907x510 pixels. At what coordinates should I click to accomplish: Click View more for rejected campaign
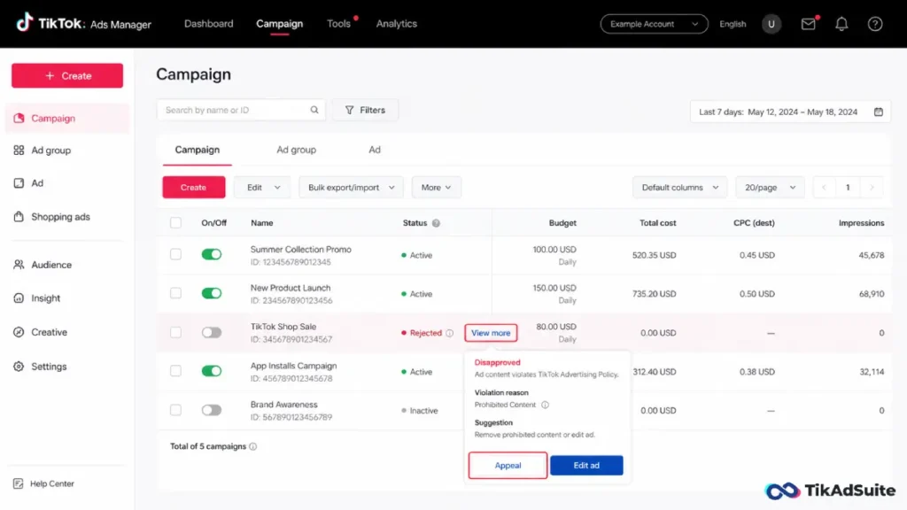pyautogui.click(x=491, y=333)
